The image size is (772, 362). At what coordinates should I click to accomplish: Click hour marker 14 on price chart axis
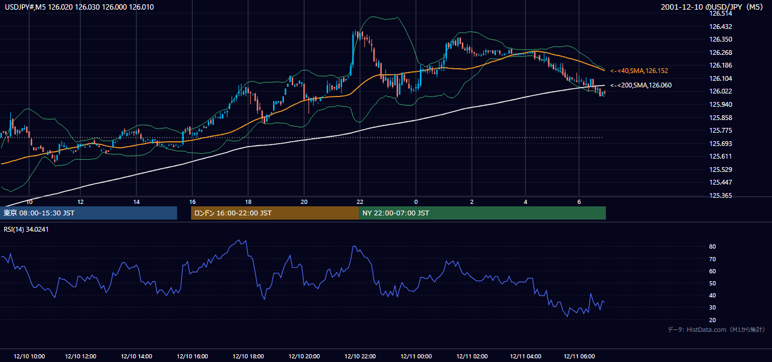(136, 202)
